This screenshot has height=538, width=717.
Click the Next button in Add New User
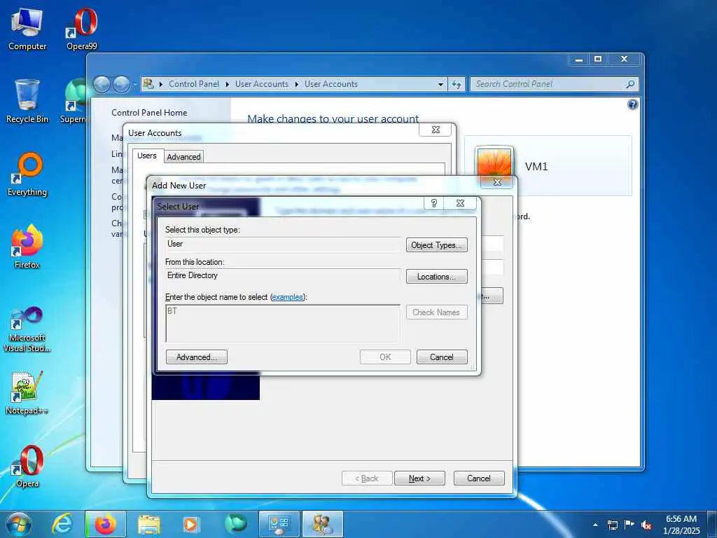(419, 478)
